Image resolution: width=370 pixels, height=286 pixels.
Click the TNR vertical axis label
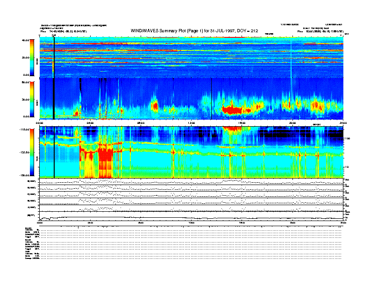click(x=37, y=160)
